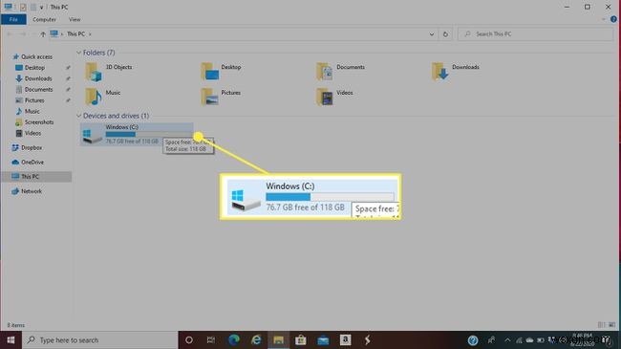
Task: Open Dropbox in the navigation pane
Action: pyautogui.click(x=27, y=147)
